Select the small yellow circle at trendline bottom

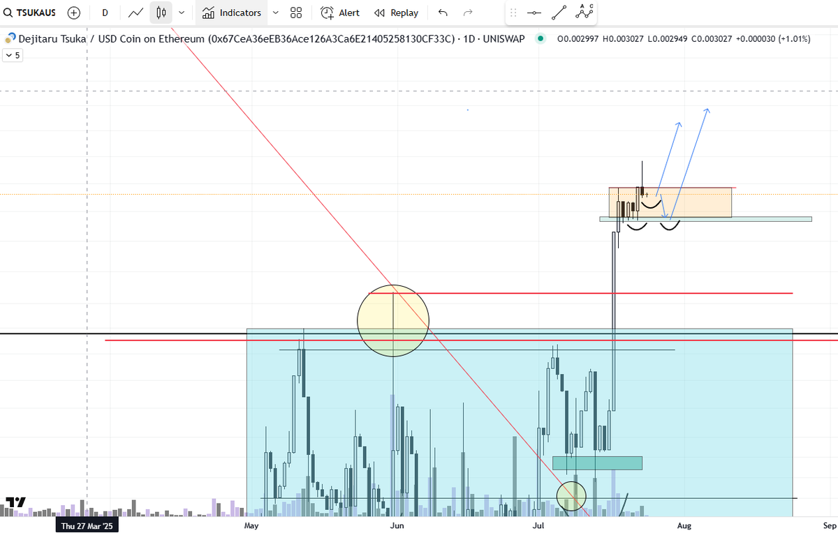(x=571, y=495)
